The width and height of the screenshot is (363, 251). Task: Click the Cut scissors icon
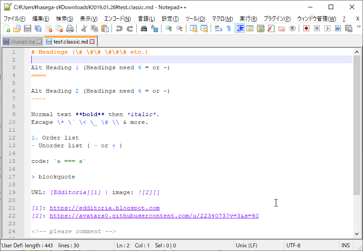84,28
